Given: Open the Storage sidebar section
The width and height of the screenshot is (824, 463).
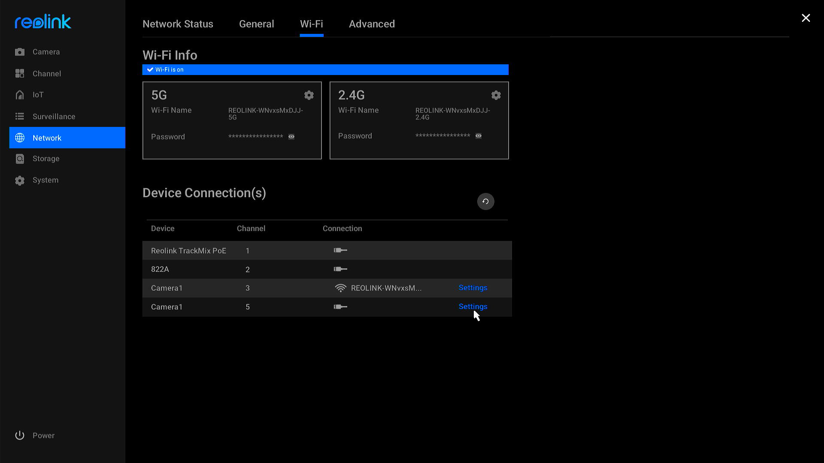Looking at the screenshot, I should pyautogui.click(x=67, y=159).
